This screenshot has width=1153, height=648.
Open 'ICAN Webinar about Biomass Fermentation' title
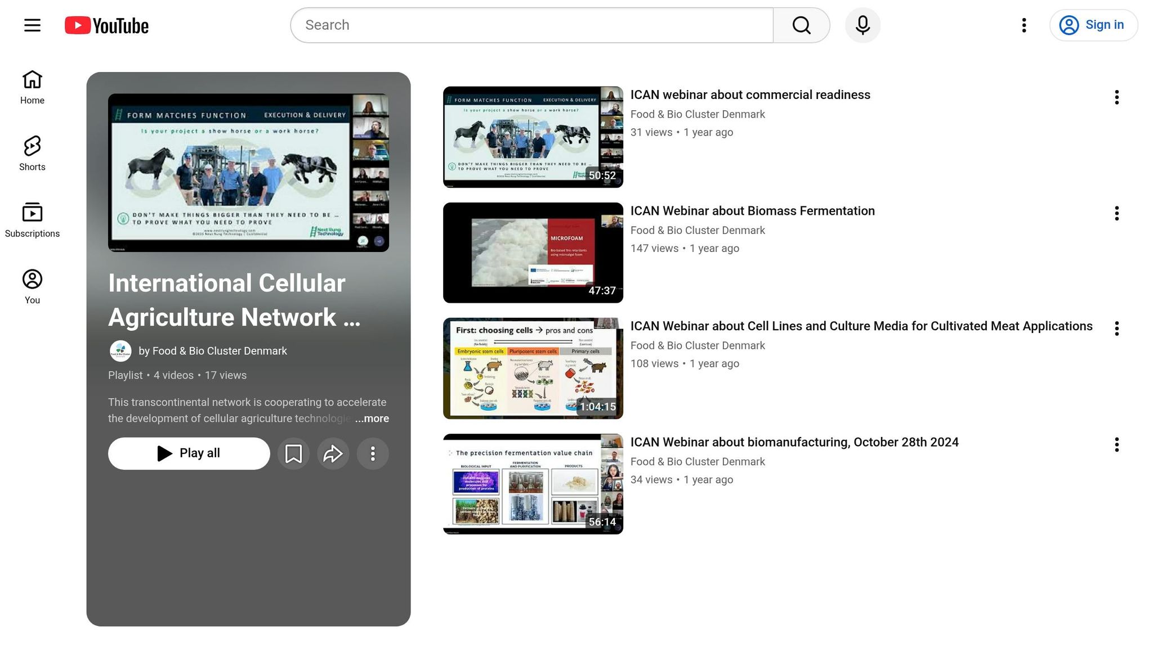coord(753,211)
